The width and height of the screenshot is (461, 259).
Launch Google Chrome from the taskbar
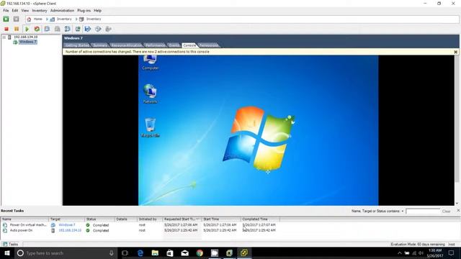[200, 253]
